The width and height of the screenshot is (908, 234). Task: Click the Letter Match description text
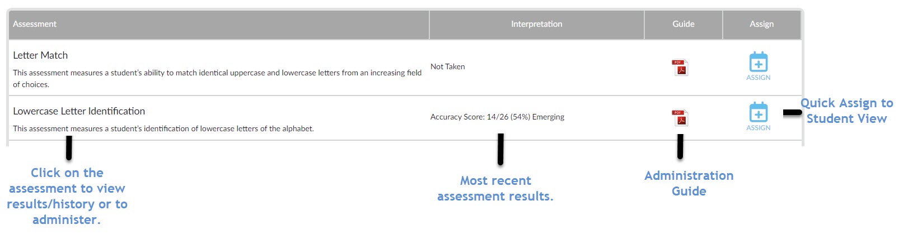tap(217, 79)
